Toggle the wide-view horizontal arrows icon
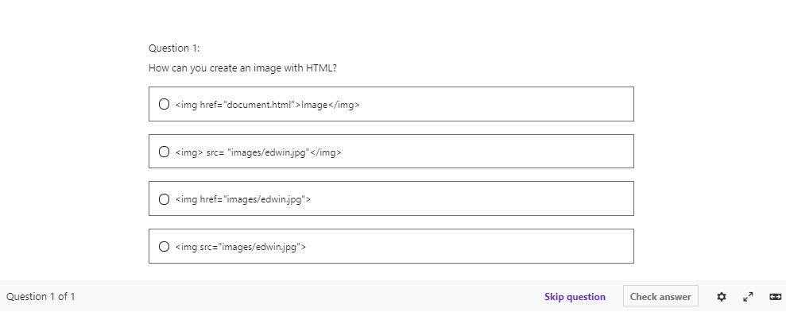Screen dimensions: 786x312 coord(775,296)
